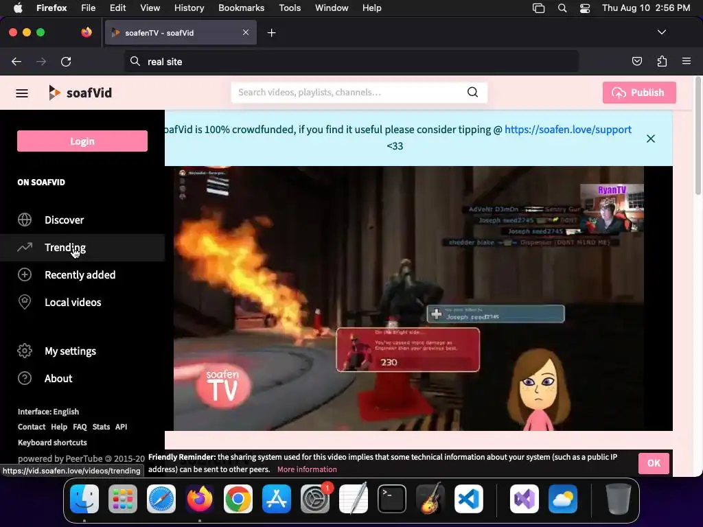Screen dimensions: 703x527
Task: Open the Firefox application menu icon
Action: (x=687, y=61)
